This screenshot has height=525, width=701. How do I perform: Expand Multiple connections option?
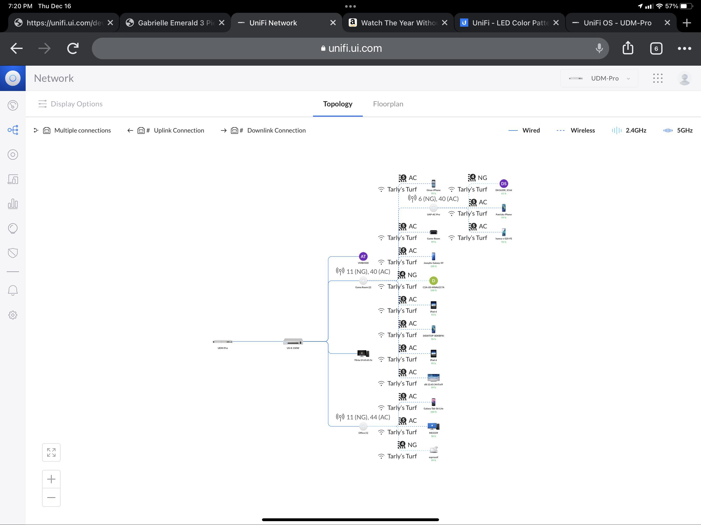pos(76,130)
